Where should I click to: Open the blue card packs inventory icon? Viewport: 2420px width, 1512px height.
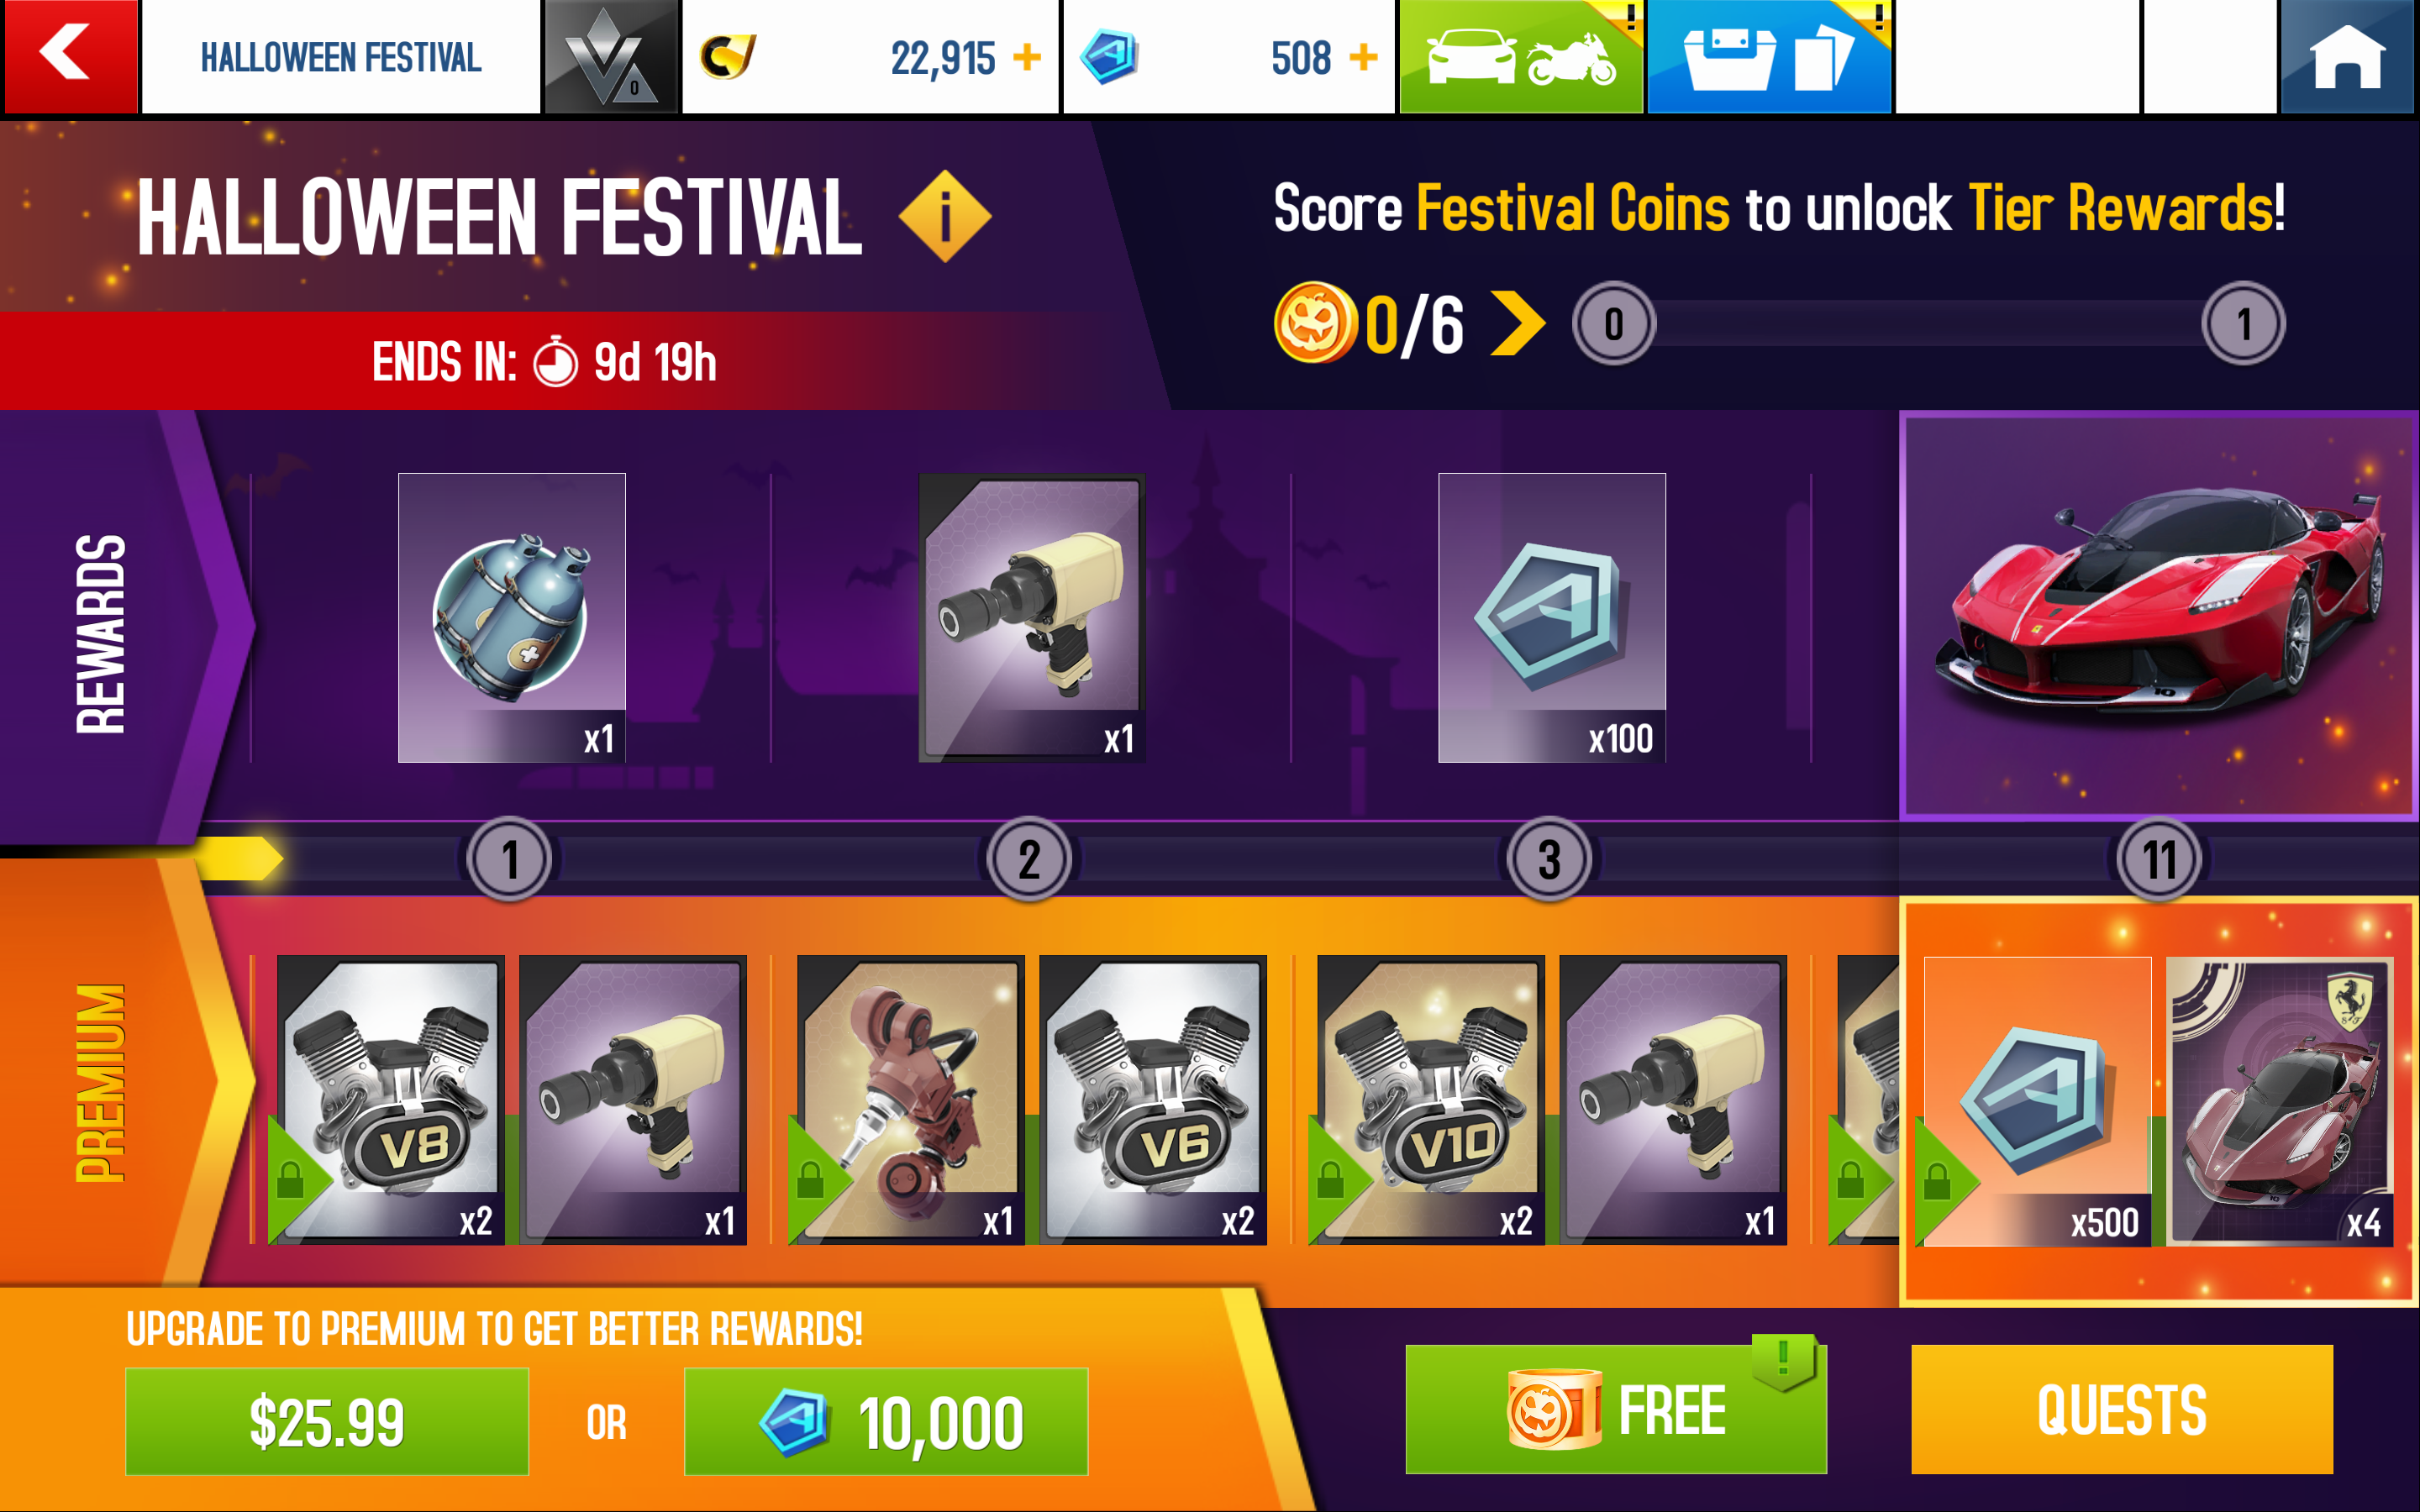pos(1769,57)
